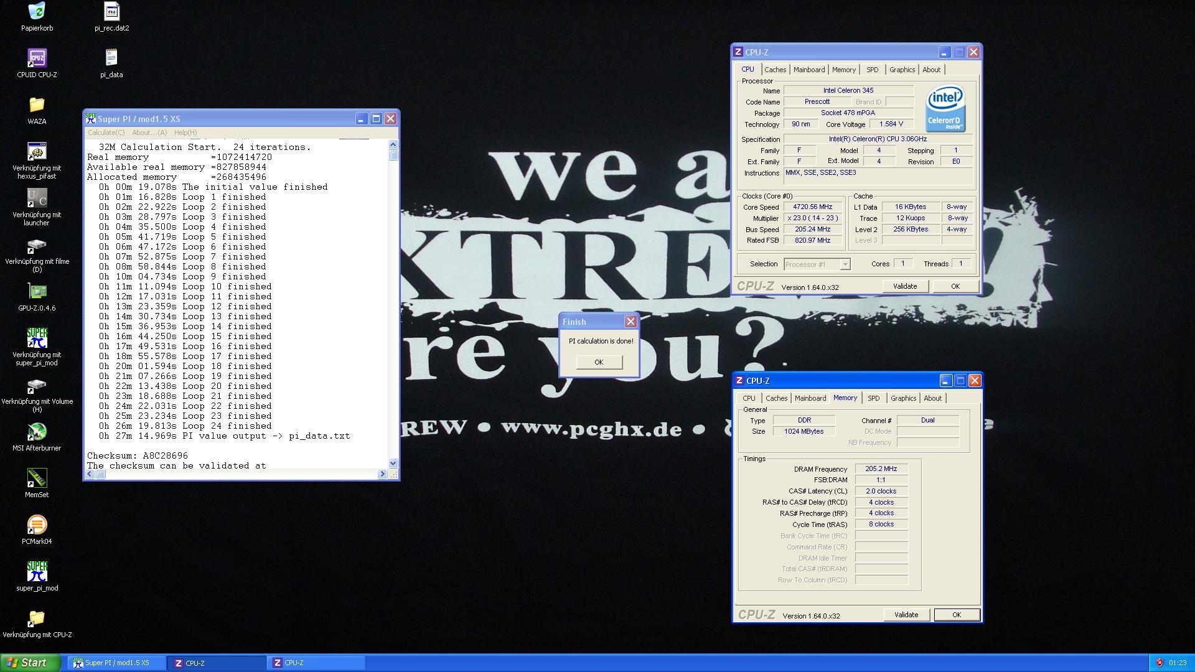Launch the hexus_pifast shortcut
1195x672 pixels.
click(37, 151)
